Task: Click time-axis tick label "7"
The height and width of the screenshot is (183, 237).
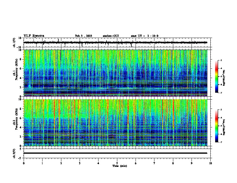Action: [154, 163]
